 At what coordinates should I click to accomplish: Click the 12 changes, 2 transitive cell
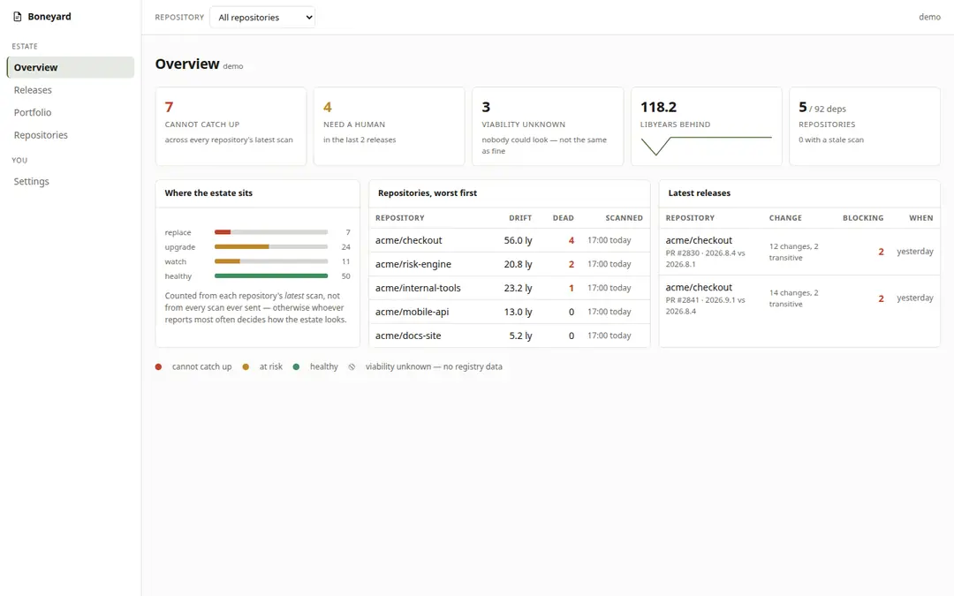[x=794, y=252]
